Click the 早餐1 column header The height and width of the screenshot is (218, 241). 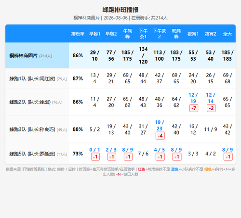tap(94, 34)
